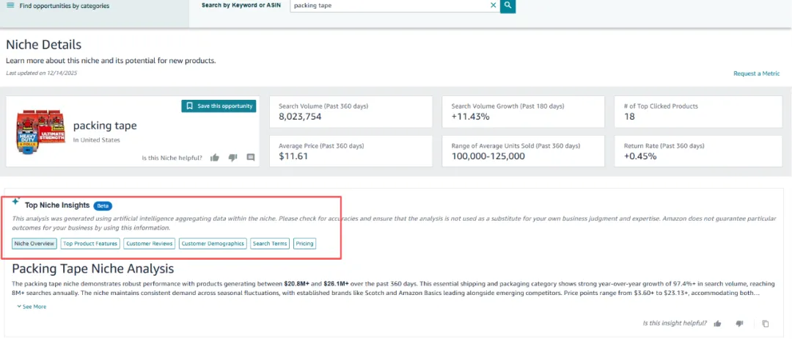Viewport: 792px width, 339px height.
Task: Thumbs up the niche analysis insight
Action: [717, 324]
